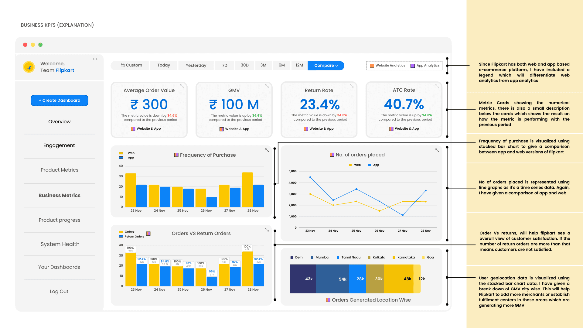Open Product Metrics in sidebar
This screenshot has height=328, width=583.
click(x=60, y=170)
